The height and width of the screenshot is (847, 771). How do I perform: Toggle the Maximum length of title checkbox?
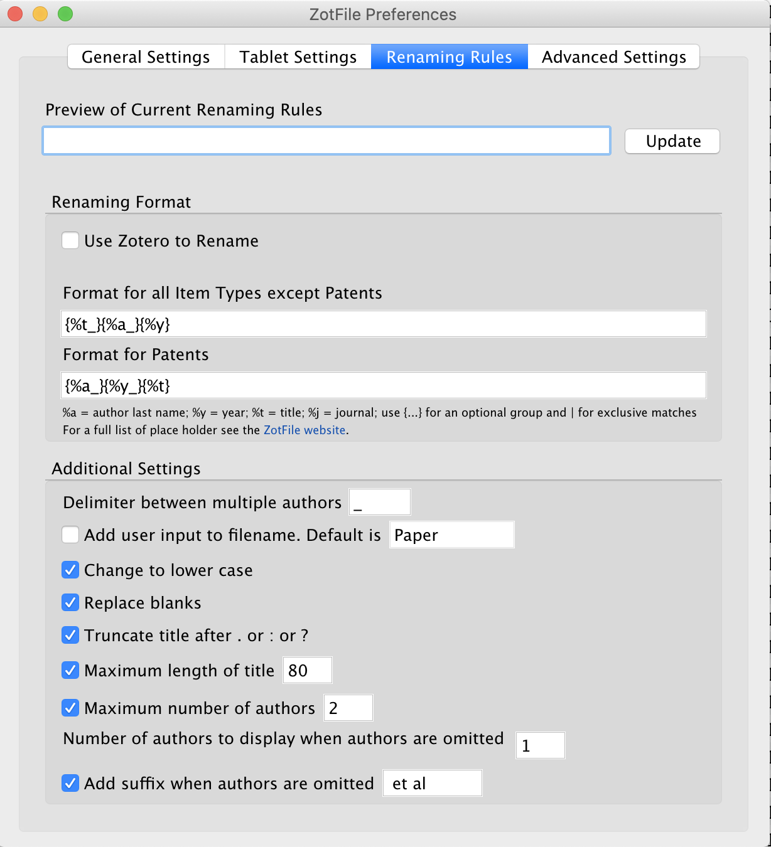[x=70, y=671]
